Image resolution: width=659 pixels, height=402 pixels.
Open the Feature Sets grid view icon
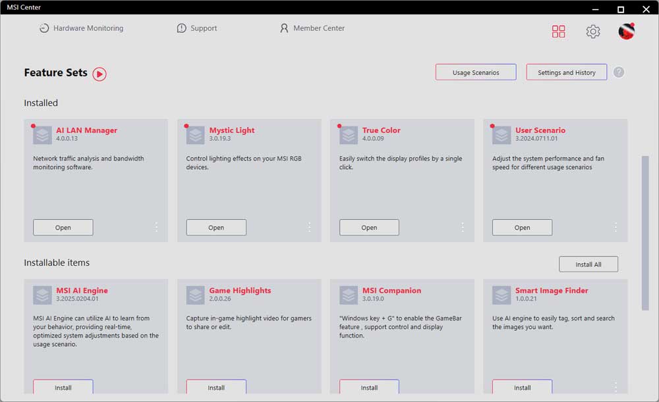[558, 32]
